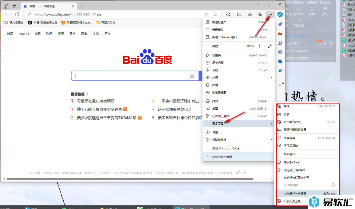Open 下载 from the menu
Viewport: 355px width, 209px height.
pos(239,70)
